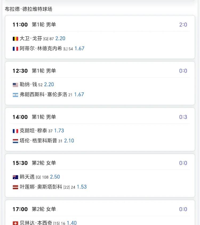Click Belgium flag beside 大卫·戈芬

tap(15, 39)
